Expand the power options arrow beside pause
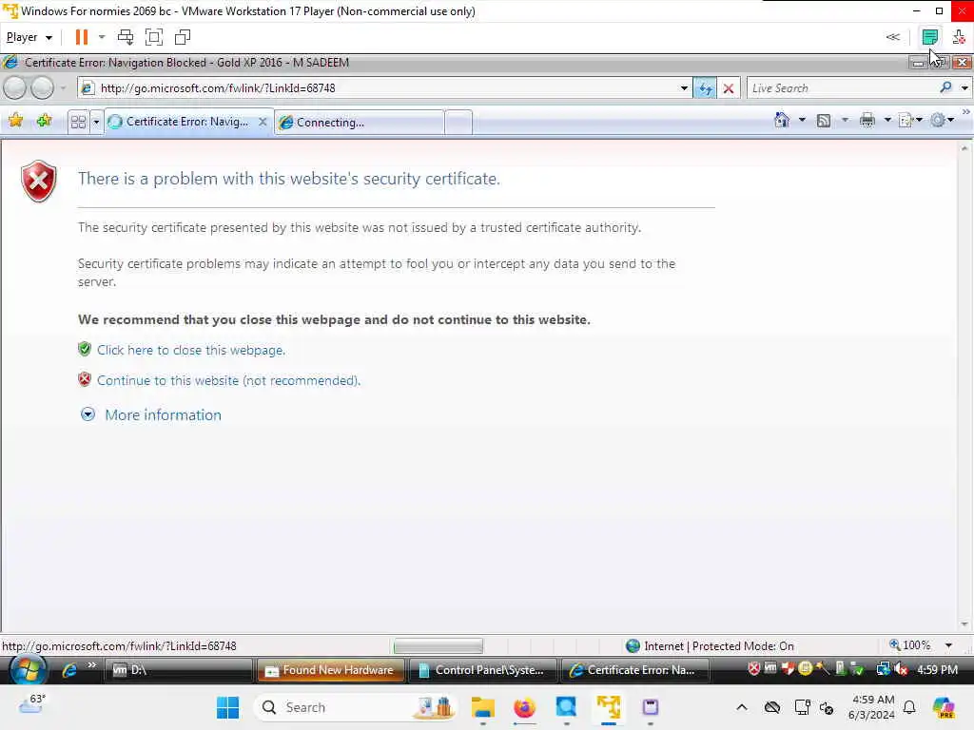The width and height of the screenshot is (974, 730). pyautogui.click(x=102, y=37)
